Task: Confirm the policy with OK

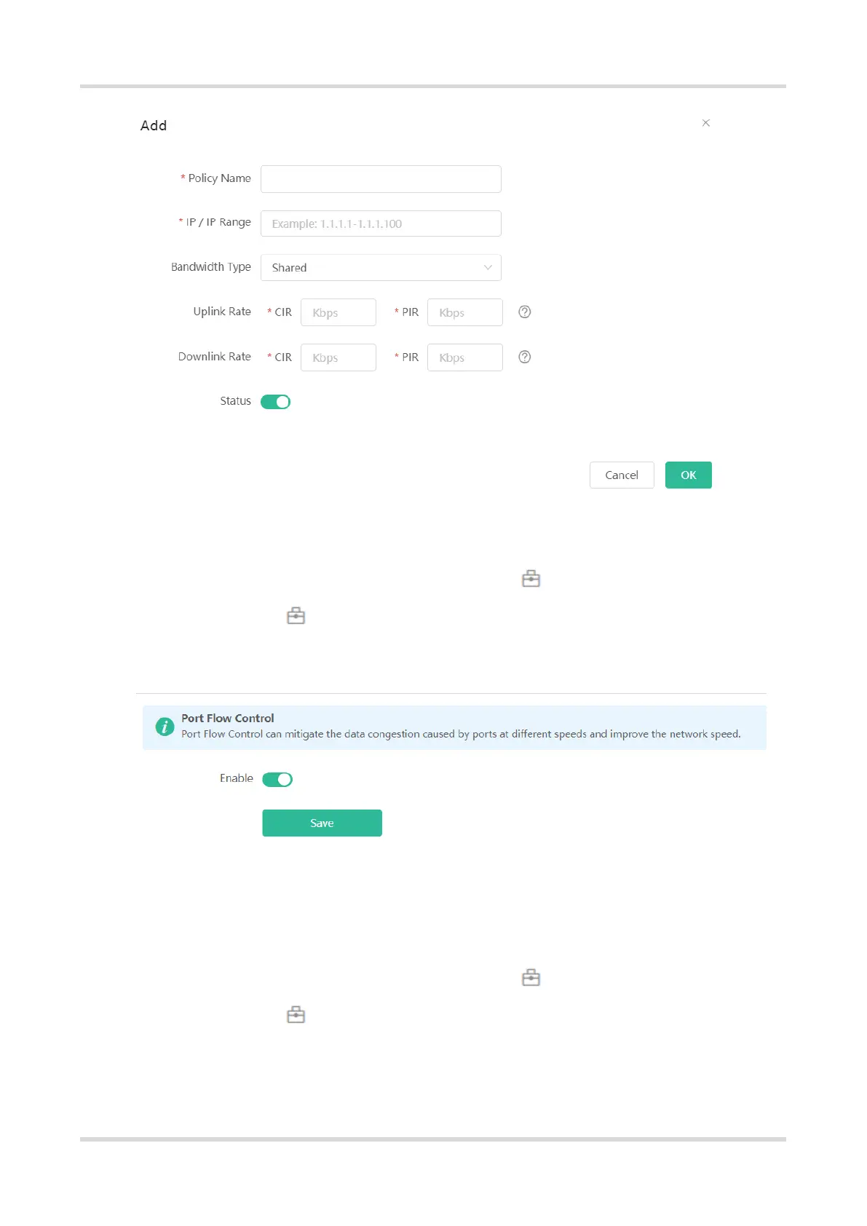Action: click(x=688, y=475)
